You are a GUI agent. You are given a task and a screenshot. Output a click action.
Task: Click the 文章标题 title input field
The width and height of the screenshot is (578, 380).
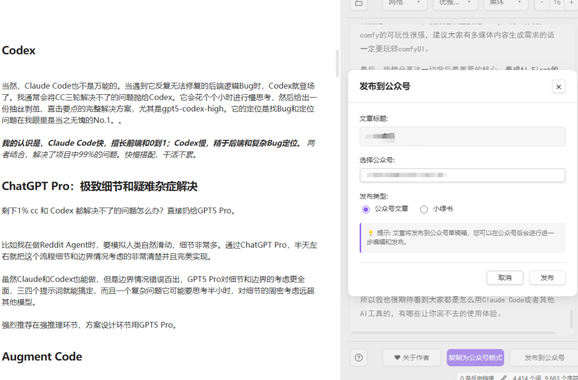(x=463, y=136)
